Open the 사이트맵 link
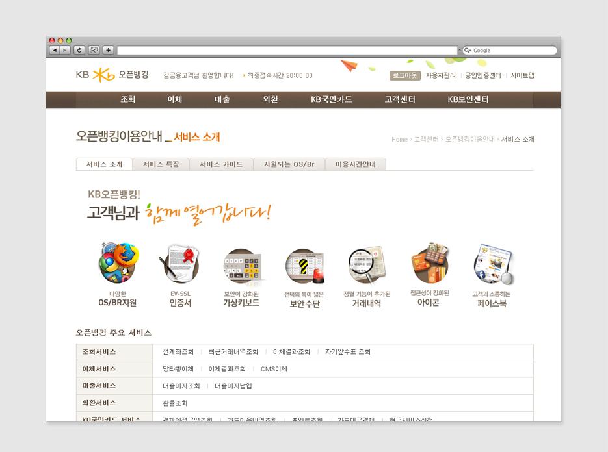608x452 pixels. pos(522,75)
